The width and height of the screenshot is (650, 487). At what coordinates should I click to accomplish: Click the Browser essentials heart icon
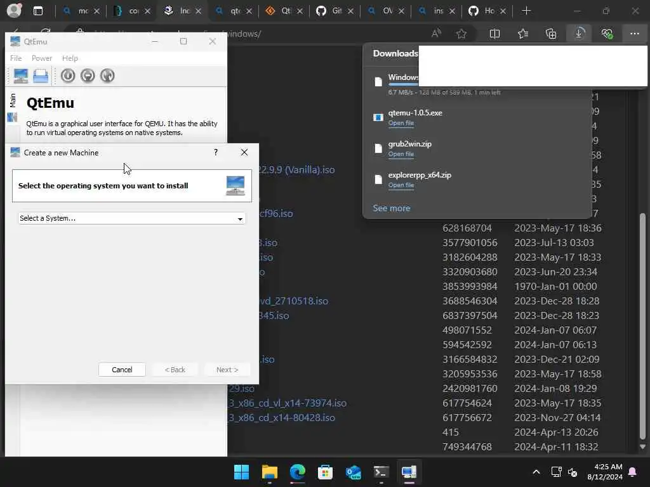pos(607,34)
